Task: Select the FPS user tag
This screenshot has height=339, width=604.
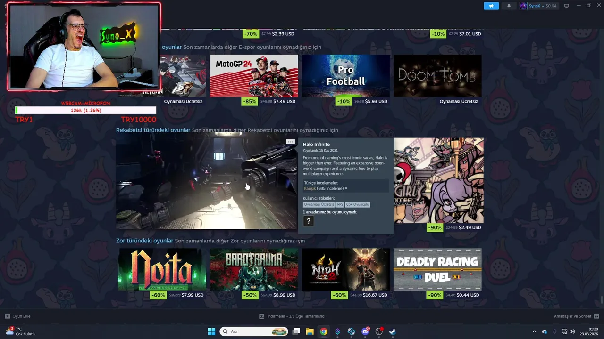Action: click(340, 204)
